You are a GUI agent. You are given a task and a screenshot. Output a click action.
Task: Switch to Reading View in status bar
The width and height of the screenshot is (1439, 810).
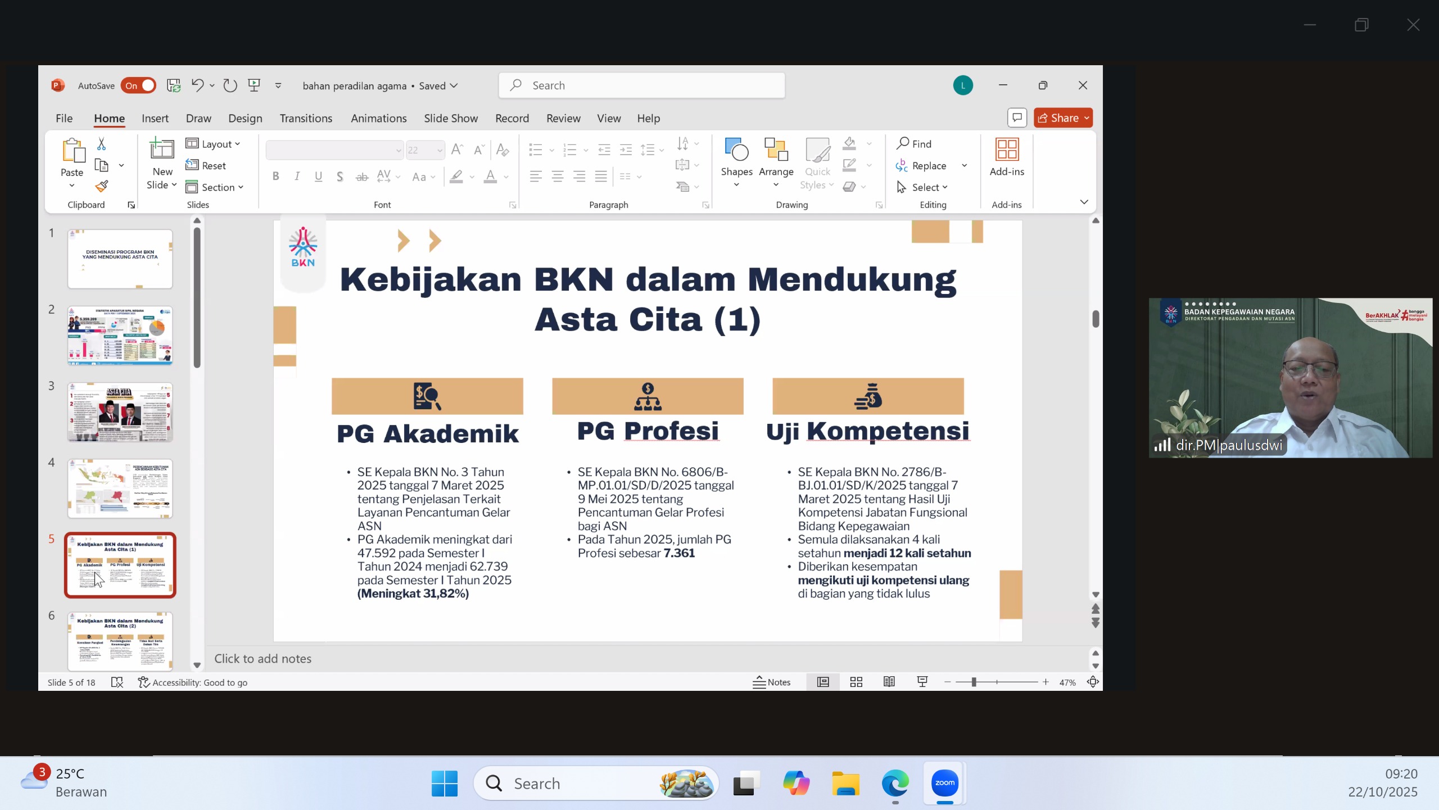tap(889, 682)
